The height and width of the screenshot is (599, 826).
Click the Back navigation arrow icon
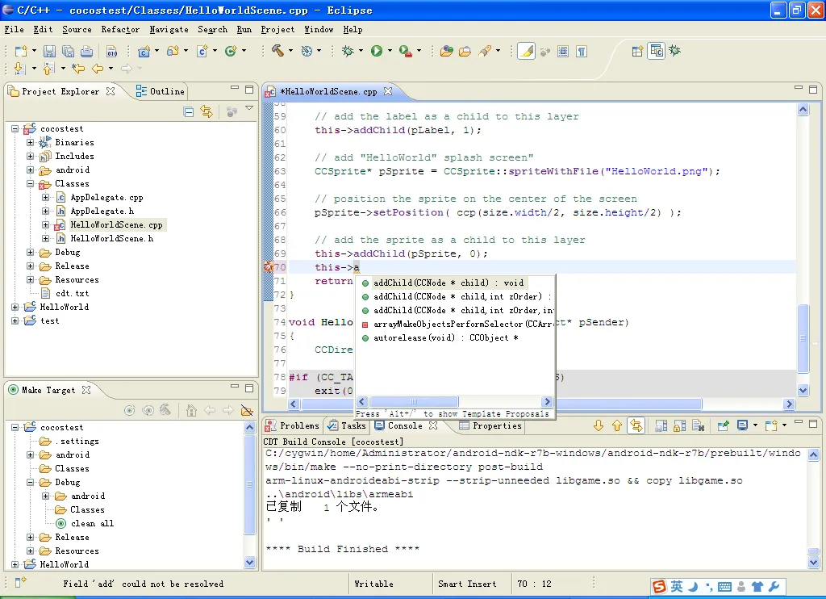[98, 68]
